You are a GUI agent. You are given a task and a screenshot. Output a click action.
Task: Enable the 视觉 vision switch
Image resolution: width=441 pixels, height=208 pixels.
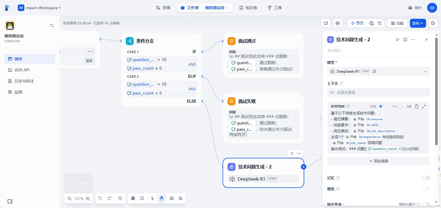(x=426, y=189)
